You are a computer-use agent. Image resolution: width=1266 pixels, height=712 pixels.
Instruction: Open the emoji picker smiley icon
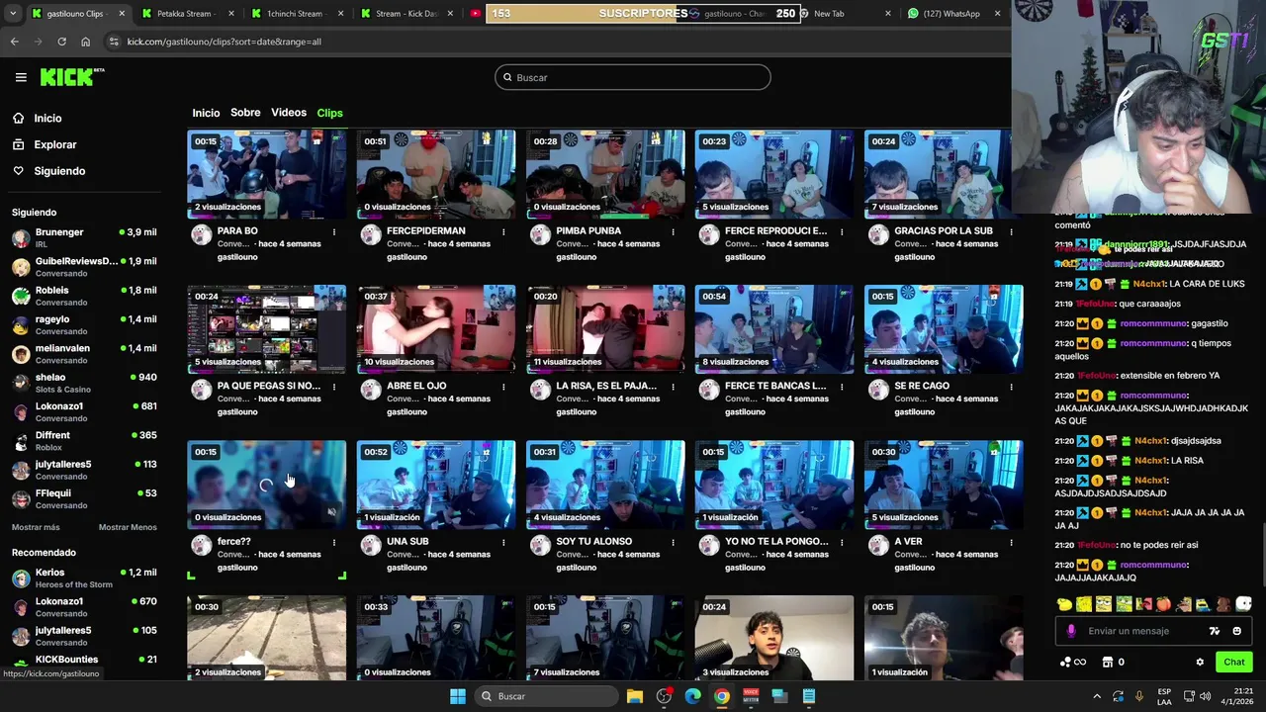pyautogui.click(x=1237, y=631)
